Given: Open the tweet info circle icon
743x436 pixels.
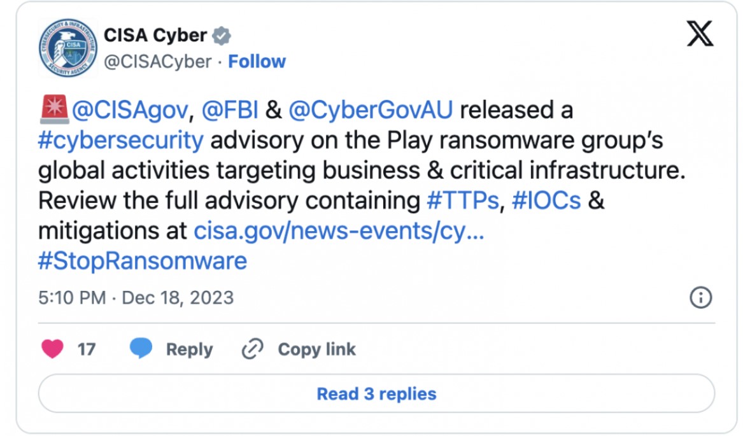Looking at the screenshot, I should coord(701,298).
